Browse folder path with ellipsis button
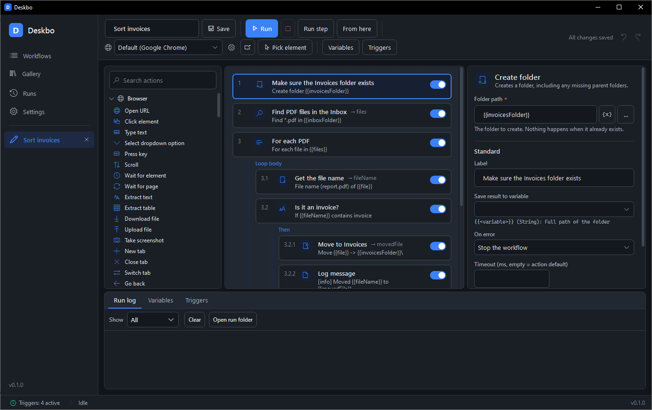 [x=626, y=115]
